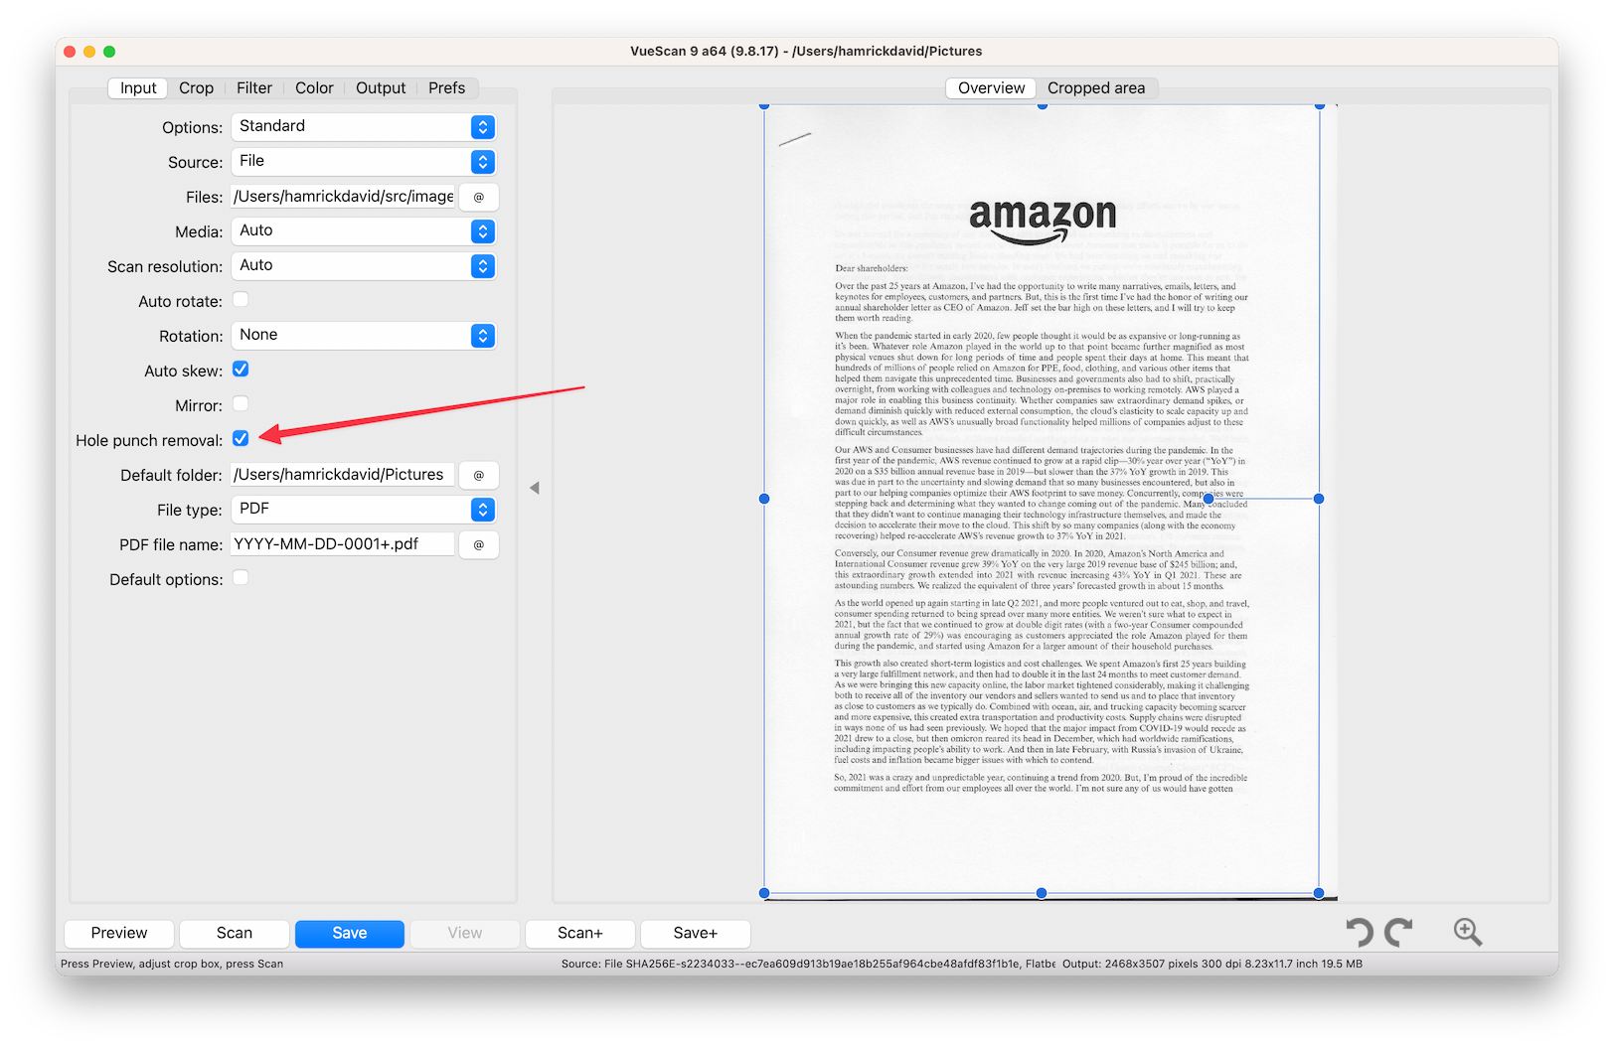Image resolution: width=1614 pixels, height=1049 pixels.
Task: Disable the Auto skew option
Action: [240, 369]
